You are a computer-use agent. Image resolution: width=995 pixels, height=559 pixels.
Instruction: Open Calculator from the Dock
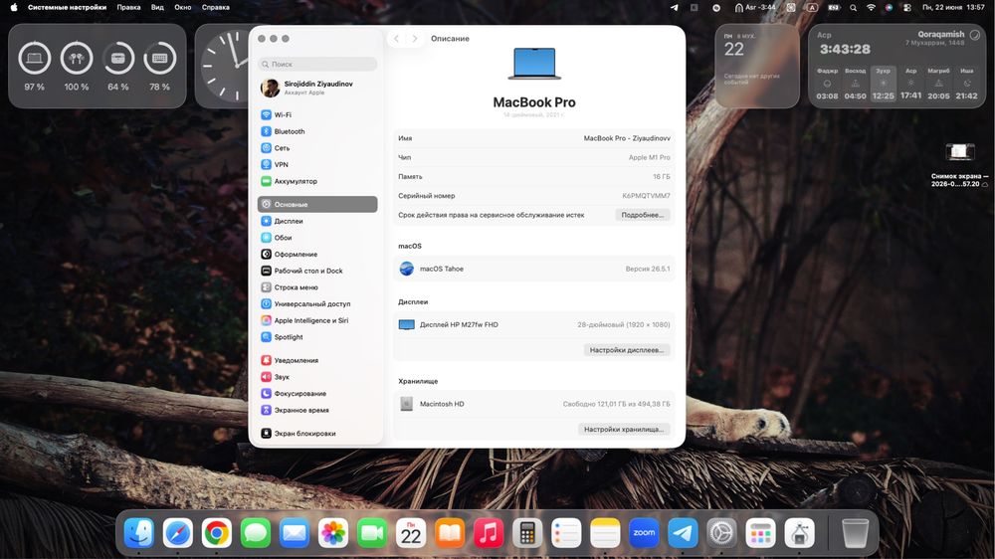(x=527, y=533)
